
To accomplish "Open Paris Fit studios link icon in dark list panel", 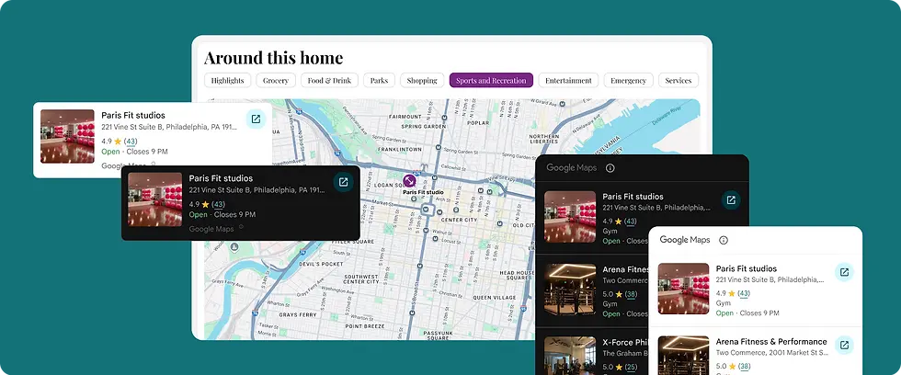I will point(731,199).
